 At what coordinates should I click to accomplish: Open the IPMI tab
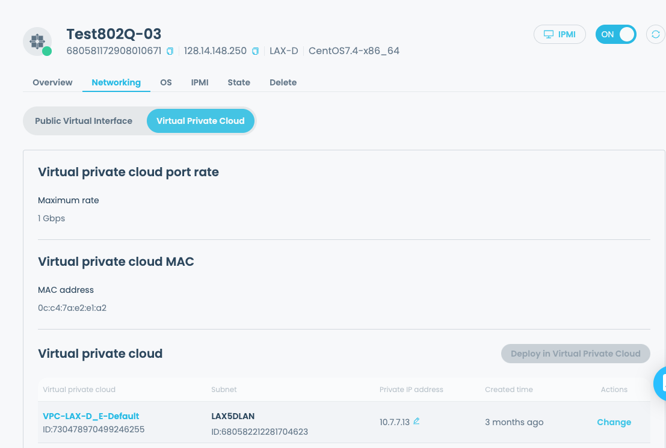(x=200, y=82)
